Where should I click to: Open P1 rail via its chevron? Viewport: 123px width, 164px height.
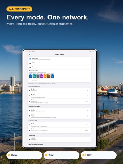(x=90, y=125)
